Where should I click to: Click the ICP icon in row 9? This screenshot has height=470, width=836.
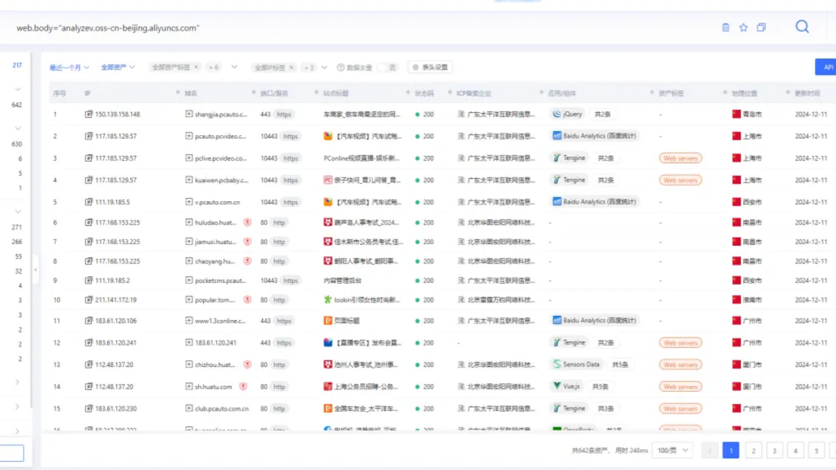coord(461,281)
